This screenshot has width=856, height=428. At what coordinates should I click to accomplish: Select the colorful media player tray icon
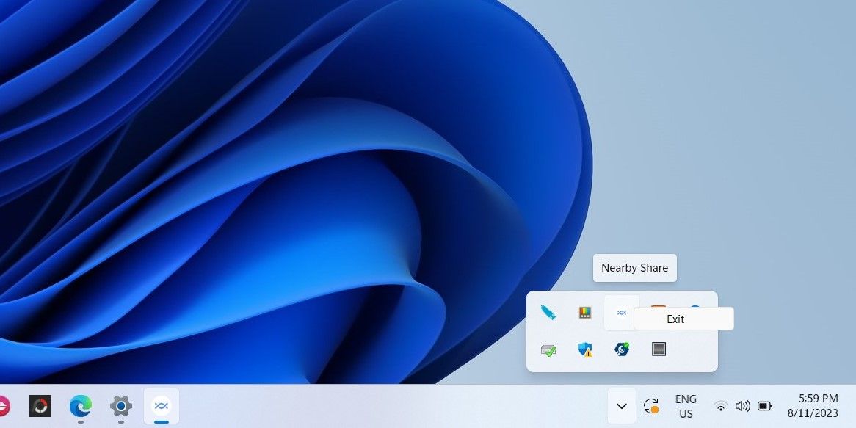click(x=584, y=312)
